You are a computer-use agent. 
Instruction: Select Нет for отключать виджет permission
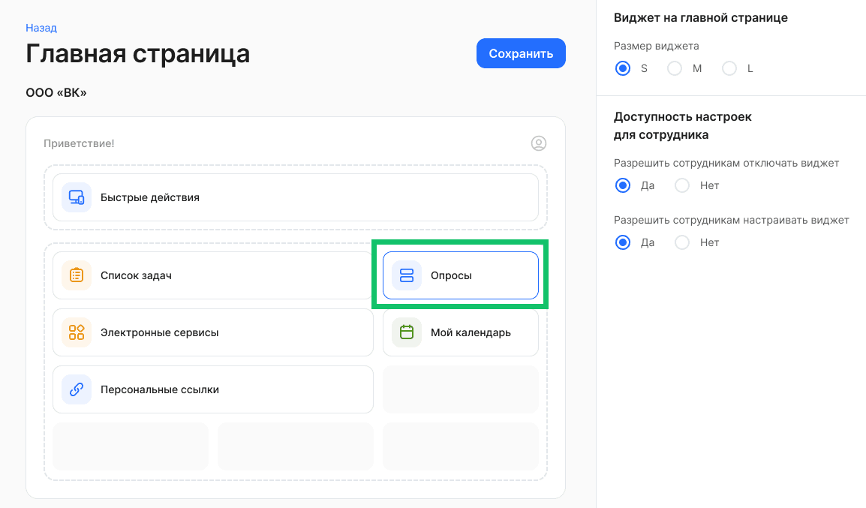(681, 185)
